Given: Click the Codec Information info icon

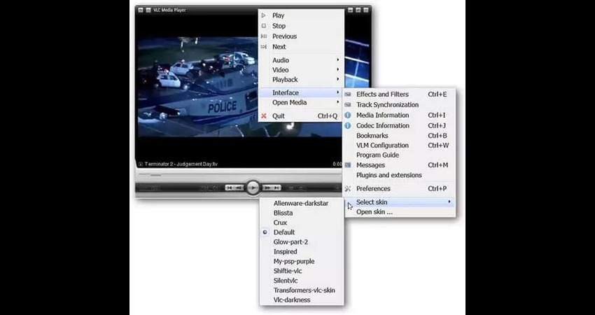Looking at the screenshot, I should tap(348, 125).
